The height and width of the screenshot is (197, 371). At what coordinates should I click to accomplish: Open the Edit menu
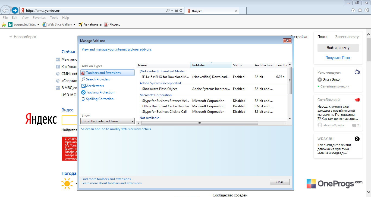coord(15,18)
